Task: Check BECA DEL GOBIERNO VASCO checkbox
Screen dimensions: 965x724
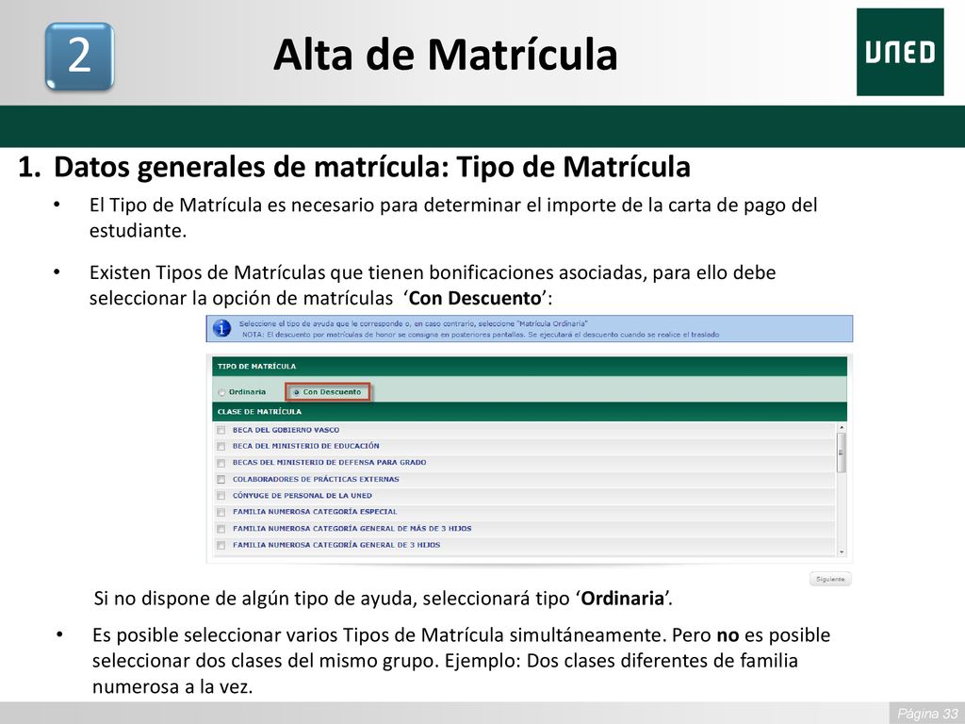Action: (x=221, y=430)
